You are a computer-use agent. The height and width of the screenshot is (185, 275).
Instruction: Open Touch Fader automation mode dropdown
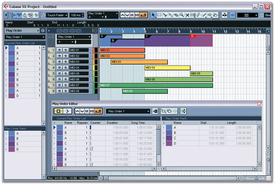coord(57,15)
